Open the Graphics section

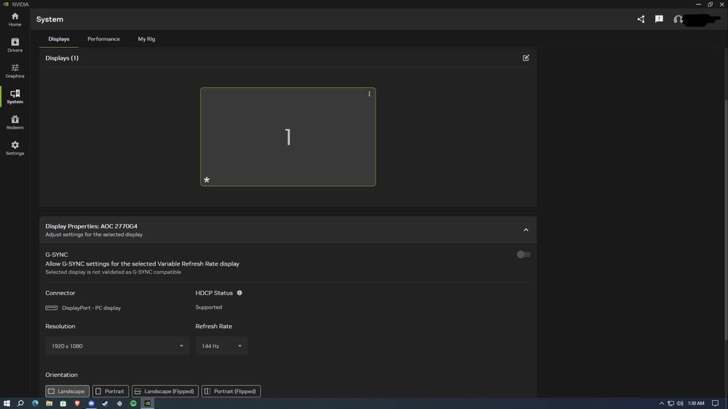(15, 71)
